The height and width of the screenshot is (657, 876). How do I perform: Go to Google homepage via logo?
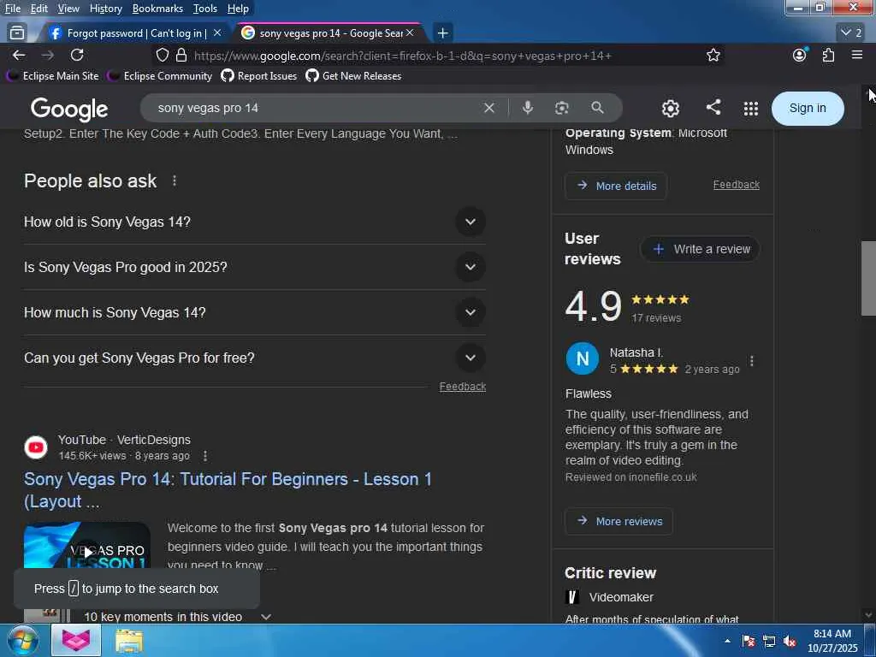point(69,109)
